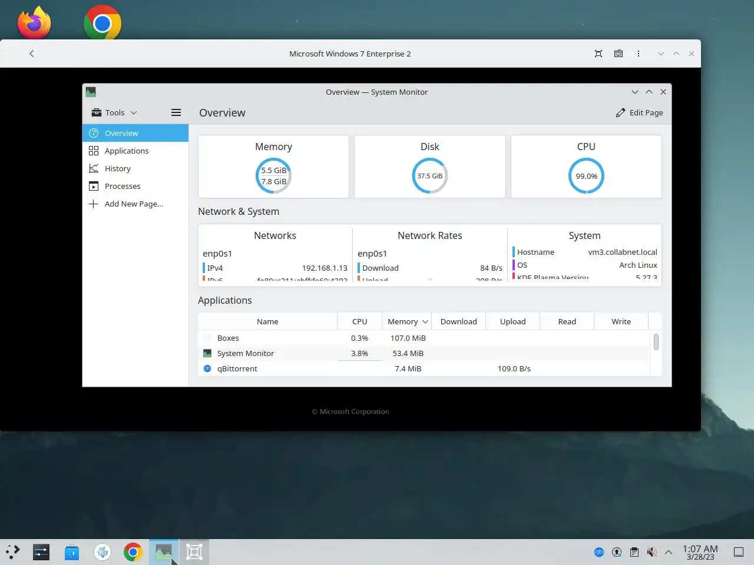Switch to Boxes taskbar entry

click(194, 552)
